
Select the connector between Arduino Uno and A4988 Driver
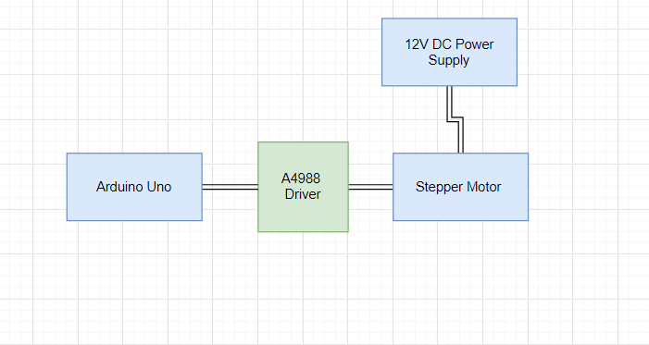pos(231,187)
